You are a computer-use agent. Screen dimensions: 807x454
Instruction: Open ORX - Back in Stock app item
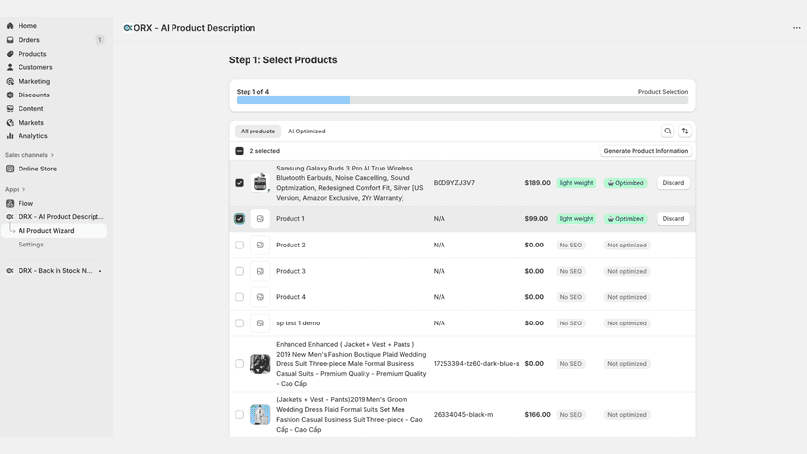tap(56, 271)
